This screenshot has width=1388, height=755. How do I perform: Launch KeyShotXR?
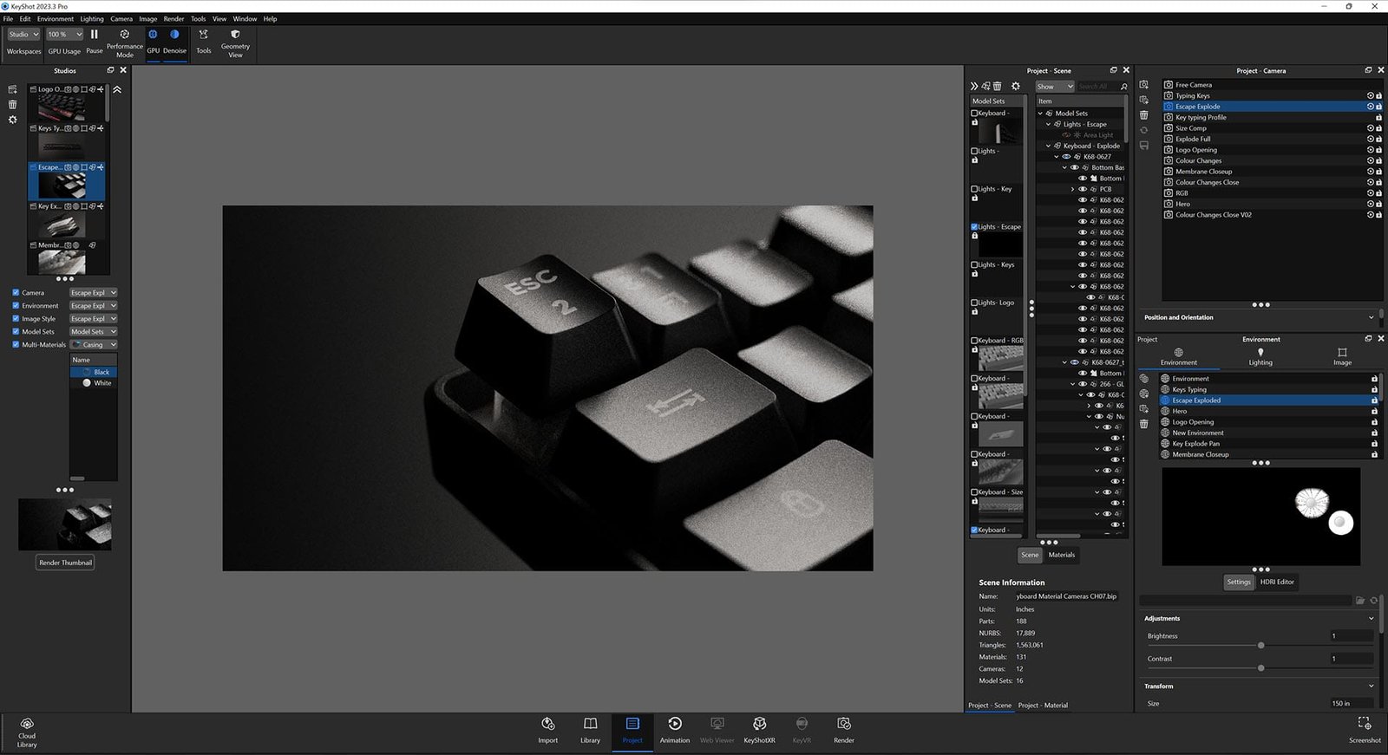pyautogui.click(x=759, y=730)
